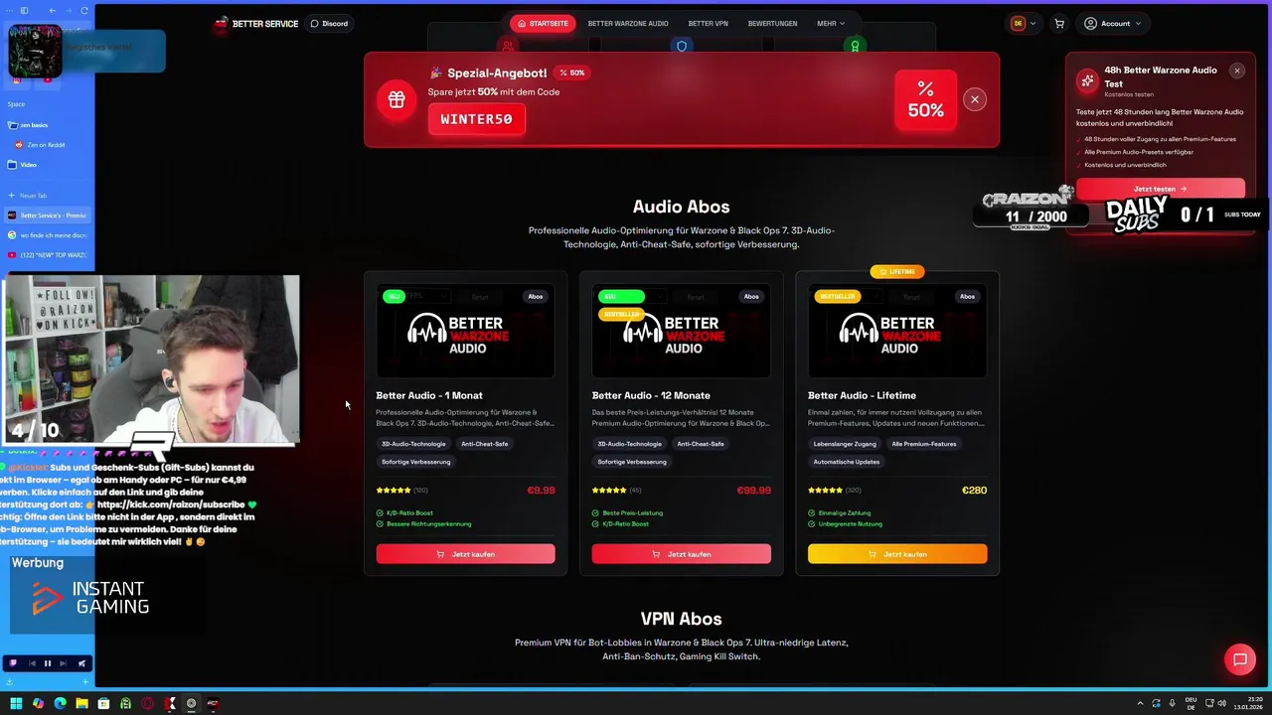The image size is (1272, 715).
Task: Open Better Audio - 1 Monat product image
Action: click(x=465, y=333)
